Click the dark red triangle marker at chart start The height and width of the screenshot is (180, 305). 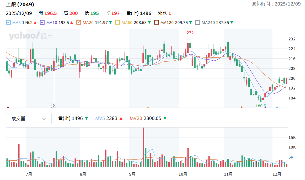8,107
